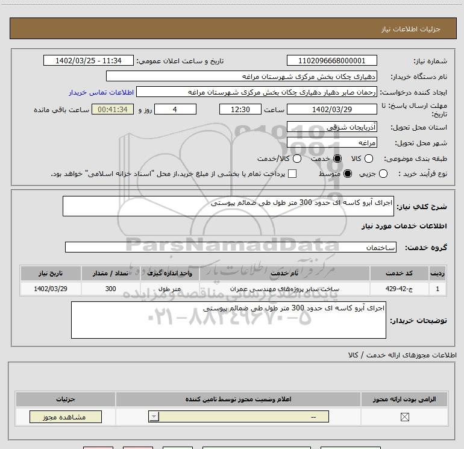Click the response deadline date 1402/03/29 field
The width and height of the screenshot is (464, 449).
(x=331, y=109)
